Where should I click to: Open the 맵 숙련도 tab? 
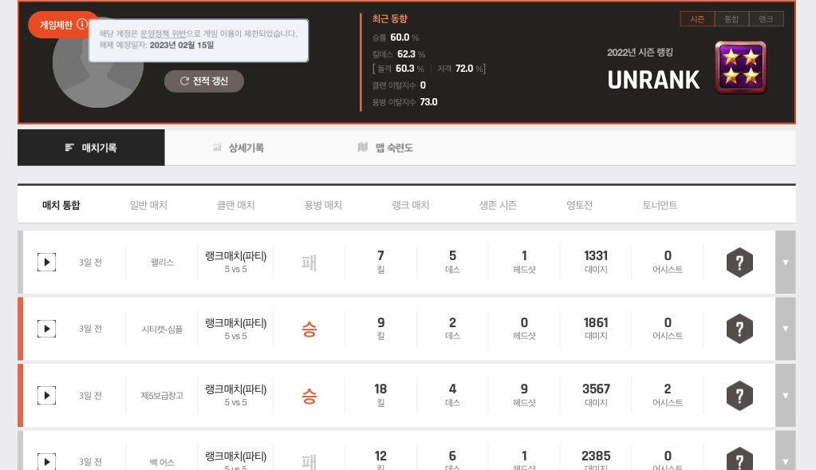385,148
